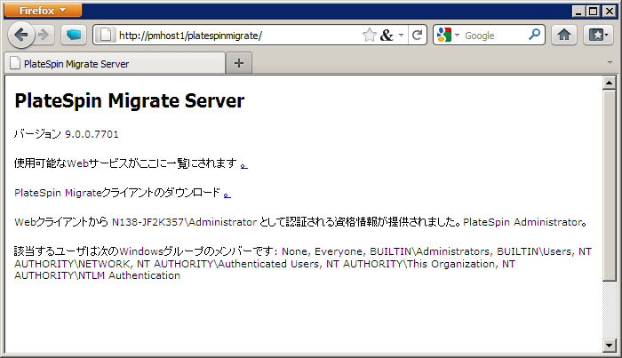
Task: Open the bookmarks menu button
Action: click(598, 36)
